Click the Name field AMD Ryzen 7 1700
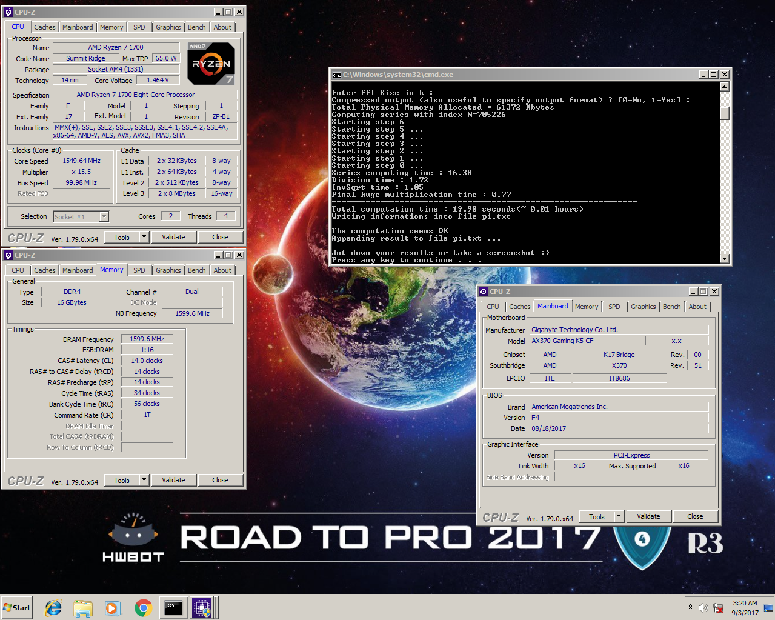This screenshot has height=620, width=775. tap(116, 47)
